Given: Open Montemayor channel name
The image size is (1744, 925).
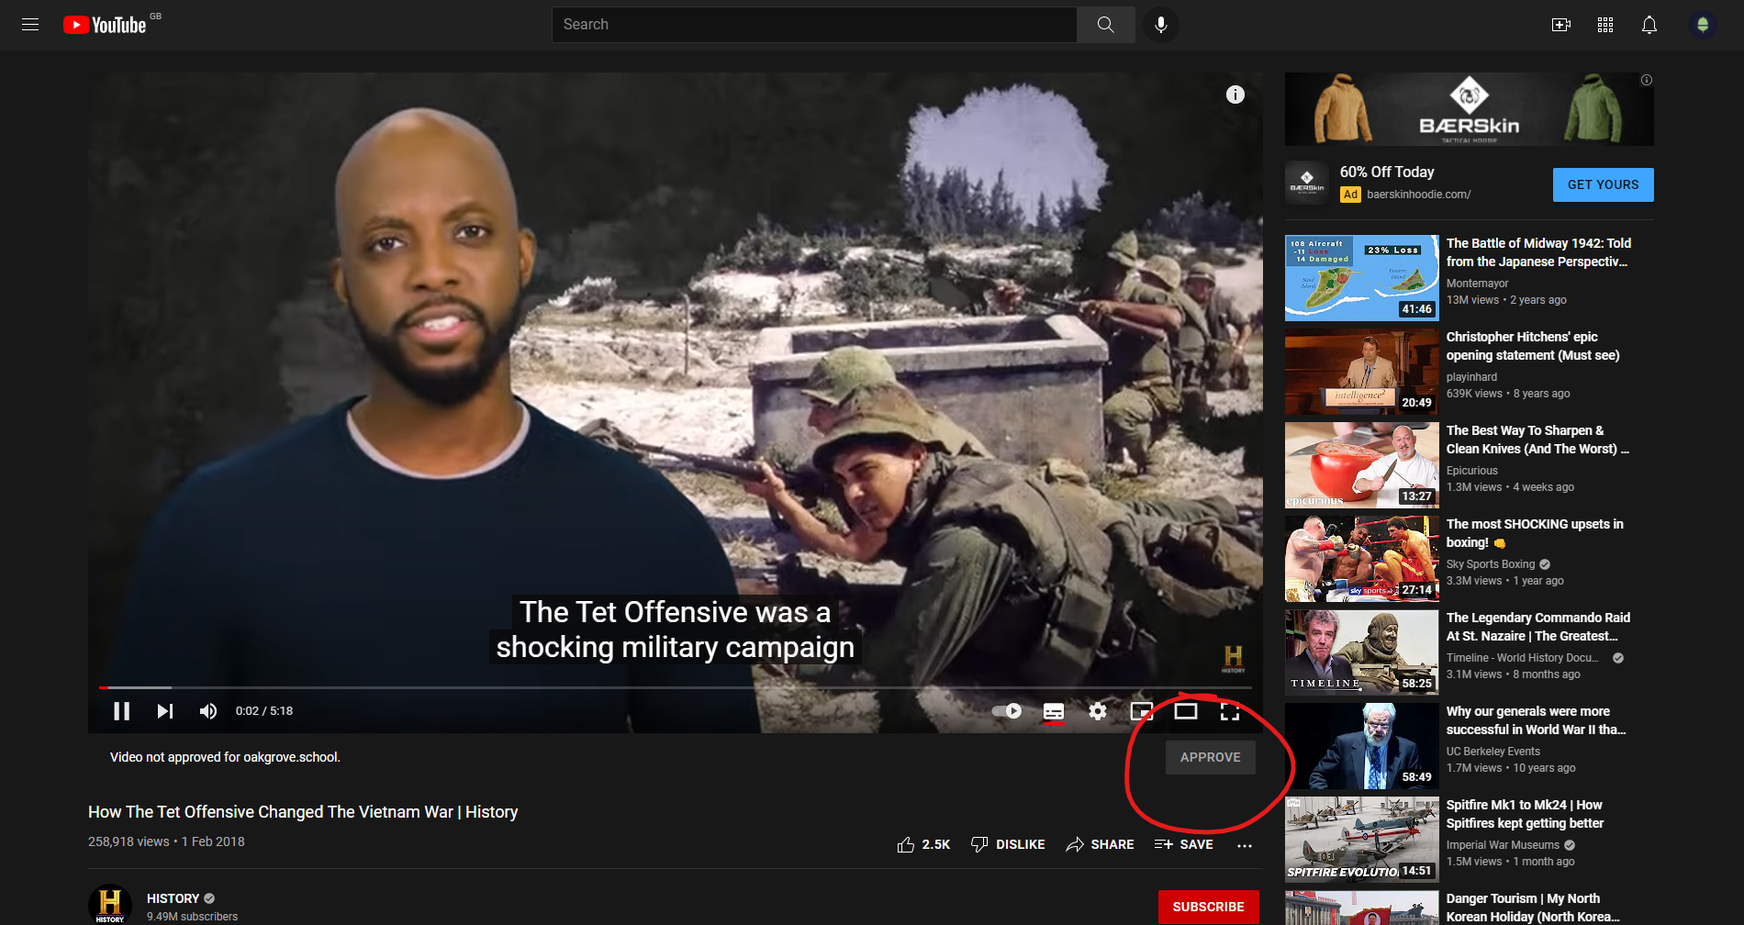Looking at the screenshot, I should pos(1477,284).
